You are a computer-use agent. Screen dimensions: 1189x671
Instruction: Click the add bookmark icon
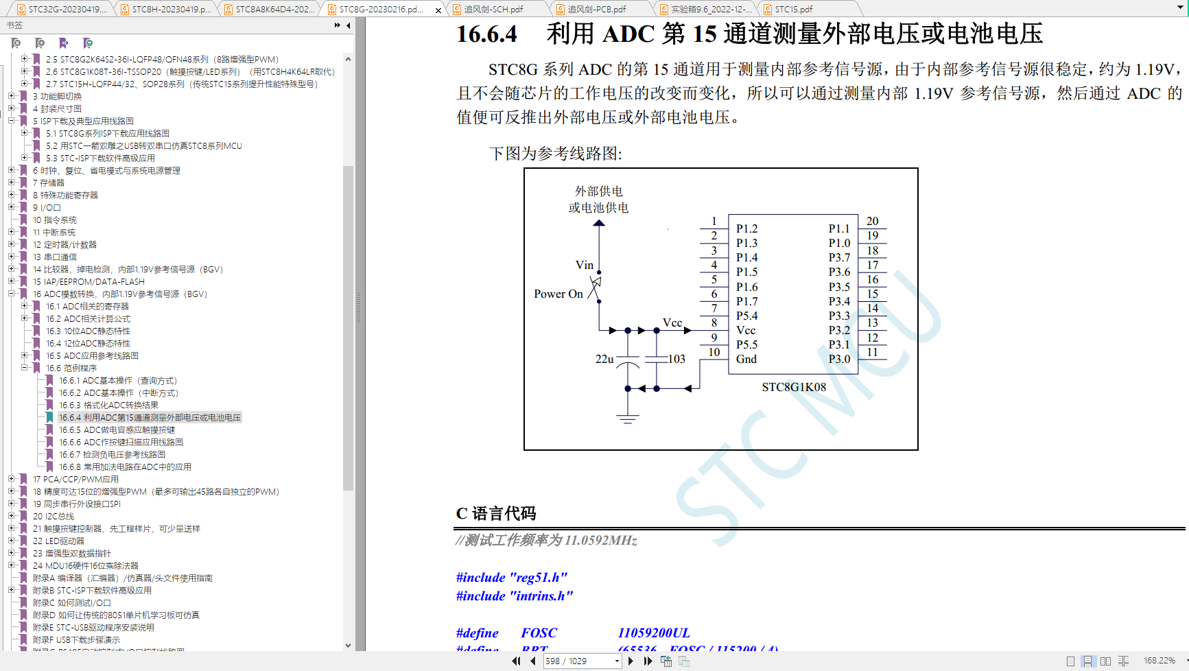click(40, 43)
